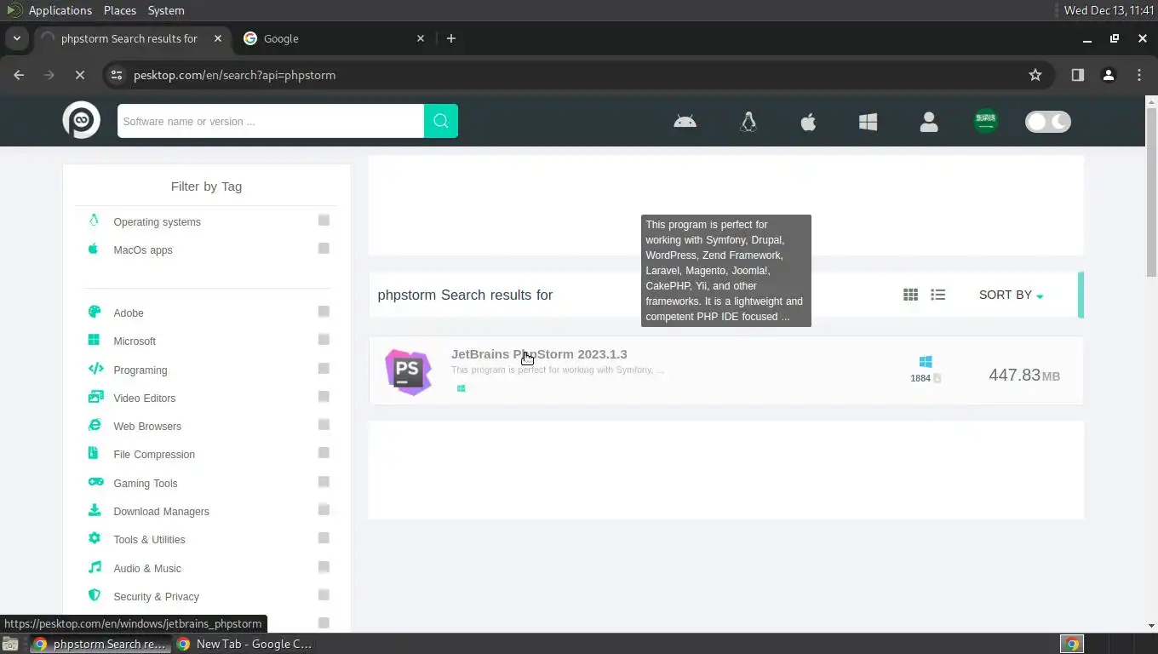This screenshot has width=1158, height=654.
Task: Open the Android apps section icon
Action: pos(685,122)
